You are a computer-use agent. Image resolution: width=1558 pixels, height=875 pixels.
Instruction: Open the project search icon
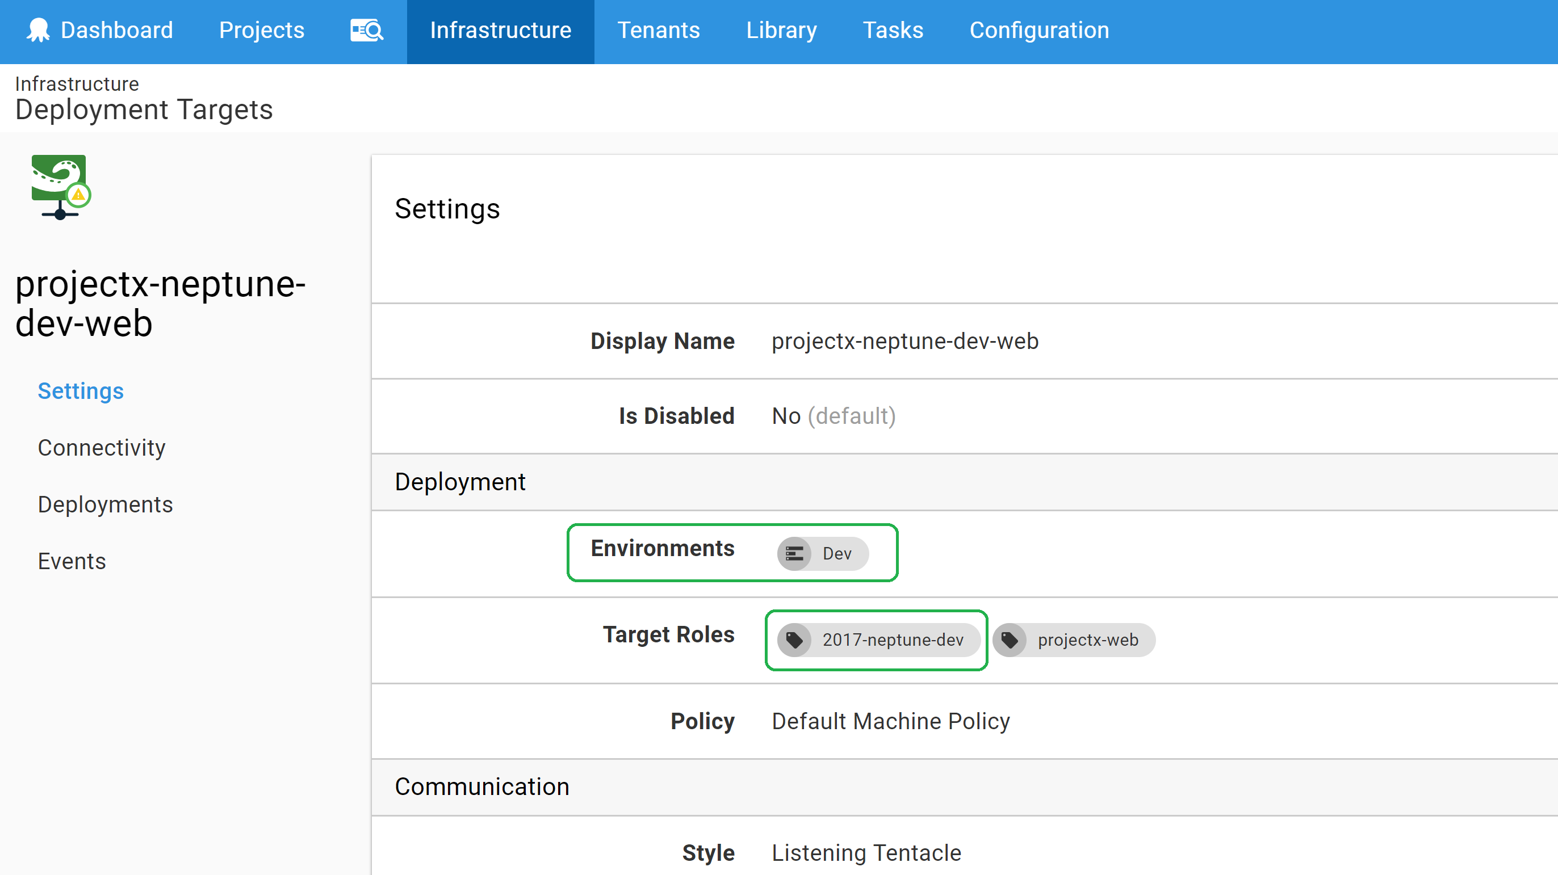coord(367,30)
